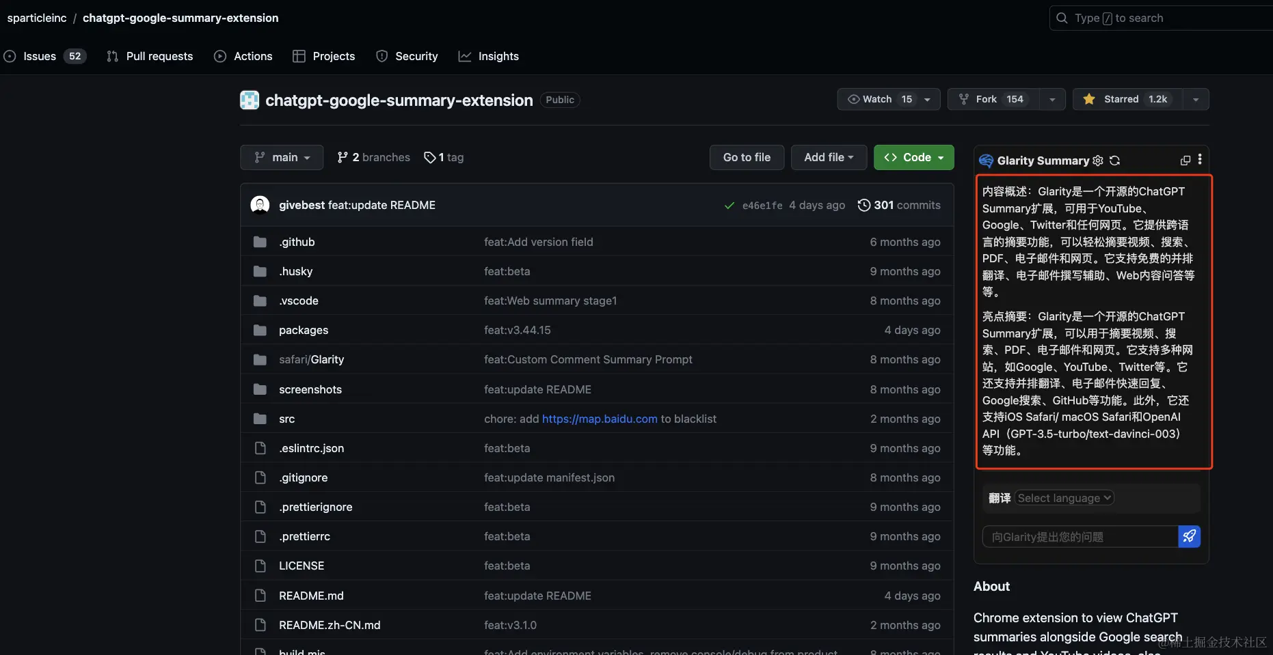Unstar the repository via Starred button
The height and width of the screenshot is (655, 1273).
[1129, 99]
